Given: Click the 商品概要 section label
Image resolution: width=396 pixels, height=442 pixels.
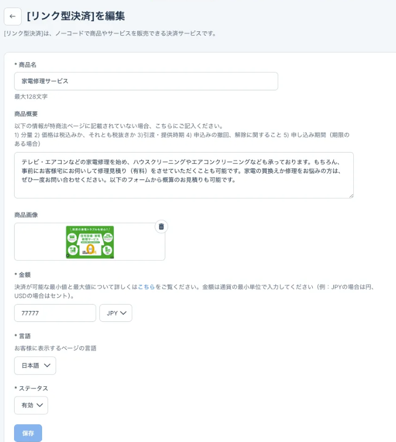Looking at the screenshot, I should tap(26, 114).
